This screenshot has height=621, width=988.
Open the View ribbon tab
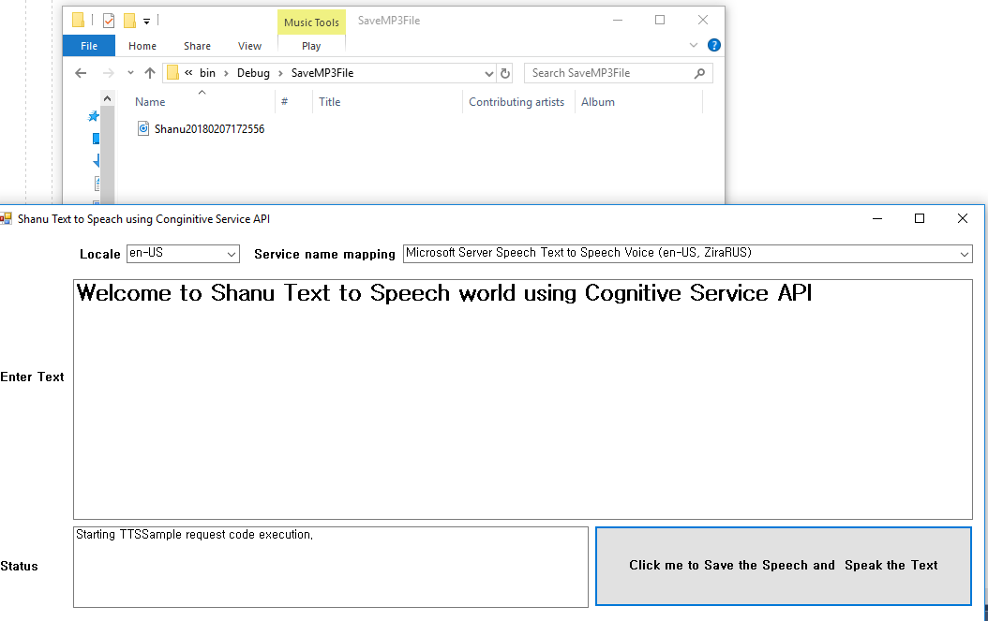coord(249,46)
